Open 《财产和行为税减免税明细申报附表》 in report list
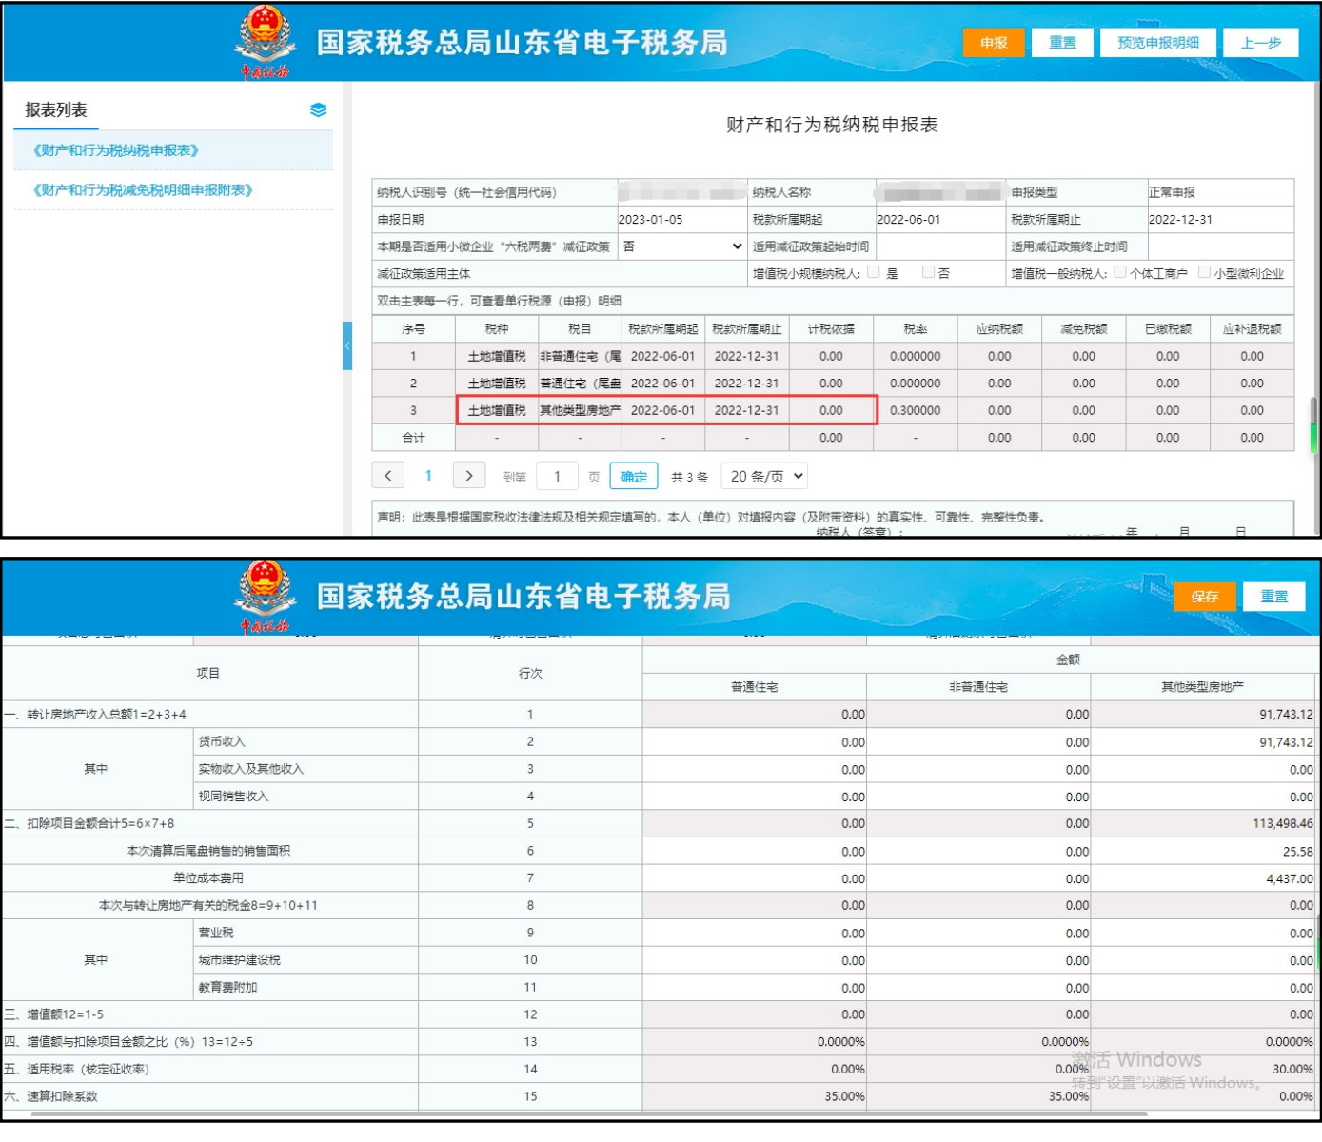Image resolution: width=1322 pixels, height=1142 pixels. click(x=143, y=190)
